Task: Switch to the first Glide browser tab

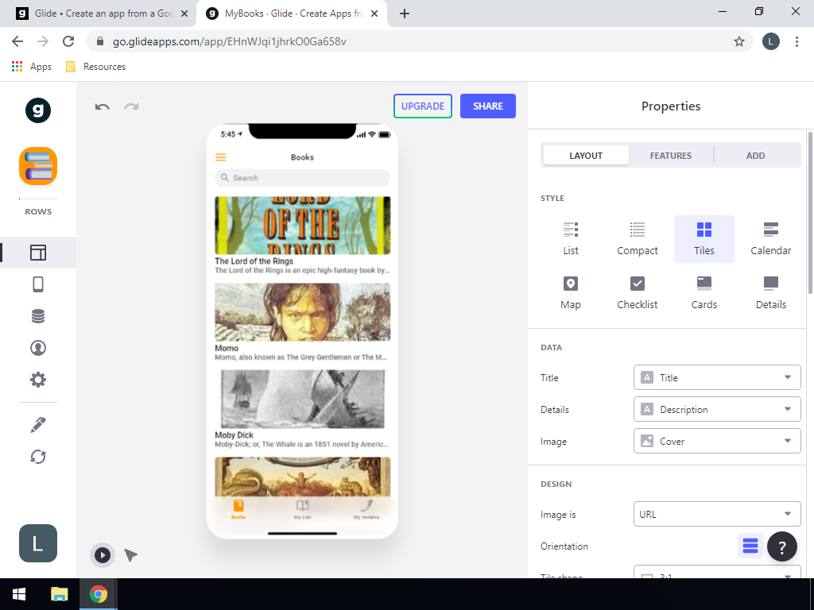Action: [x=99, y=14]
